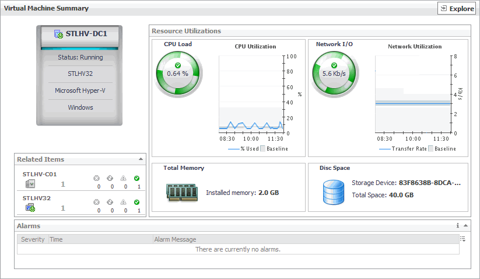Click the 5.6 Kb/s network value

click(334, 74)
